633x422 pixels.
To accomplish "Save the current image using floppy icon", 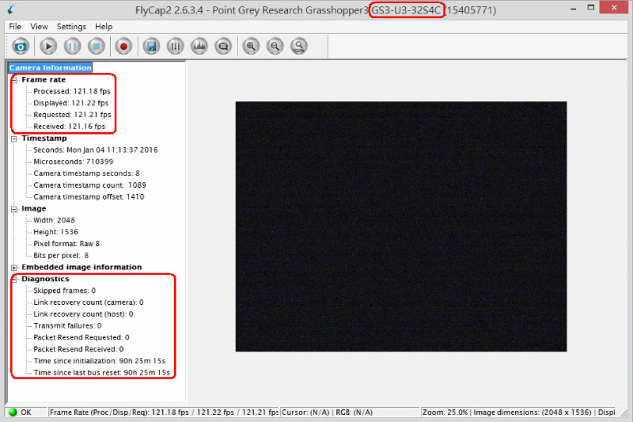I will click(x=151, y=47).
